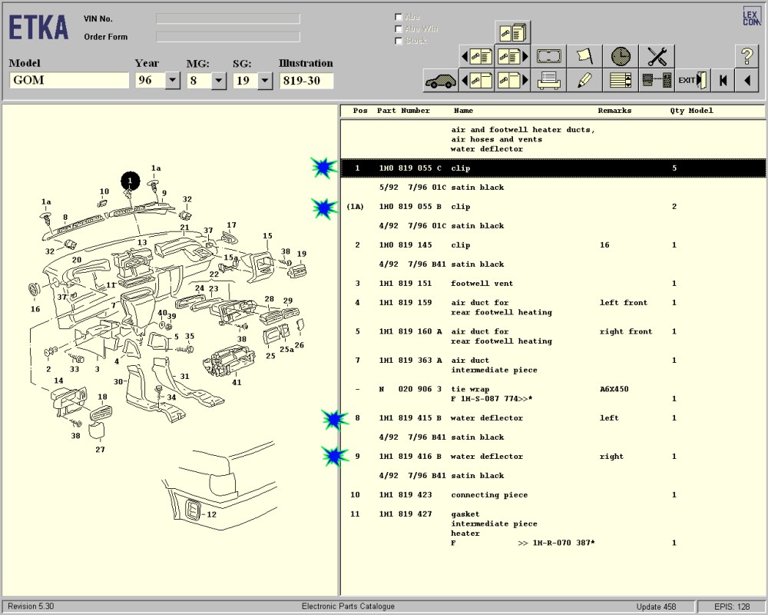The width and height of the screenshot is (768, 615).
Task: Click callout 25a in the diagram
Action: pos(286,350)
